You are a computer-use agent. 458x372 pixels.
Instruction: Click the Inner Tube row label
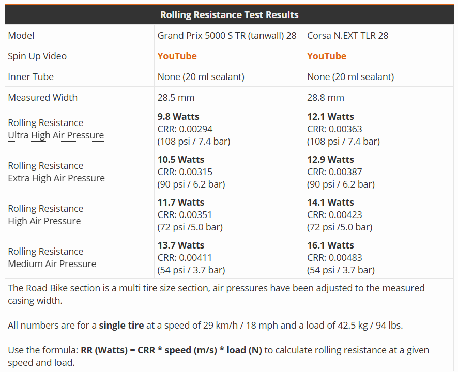[x=30, y=77]
